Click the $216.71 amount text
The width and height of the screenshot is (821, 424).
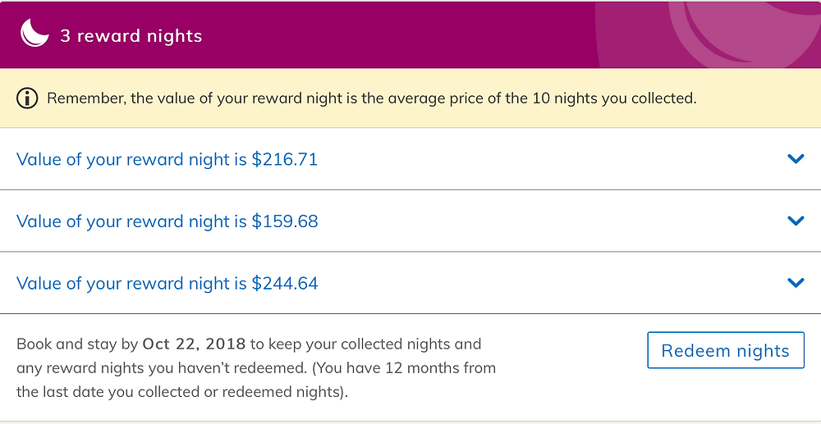tap(285, 159)
